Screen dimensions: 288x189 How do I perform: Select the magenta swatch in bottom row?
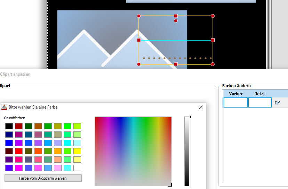click(x=19, y=168)
